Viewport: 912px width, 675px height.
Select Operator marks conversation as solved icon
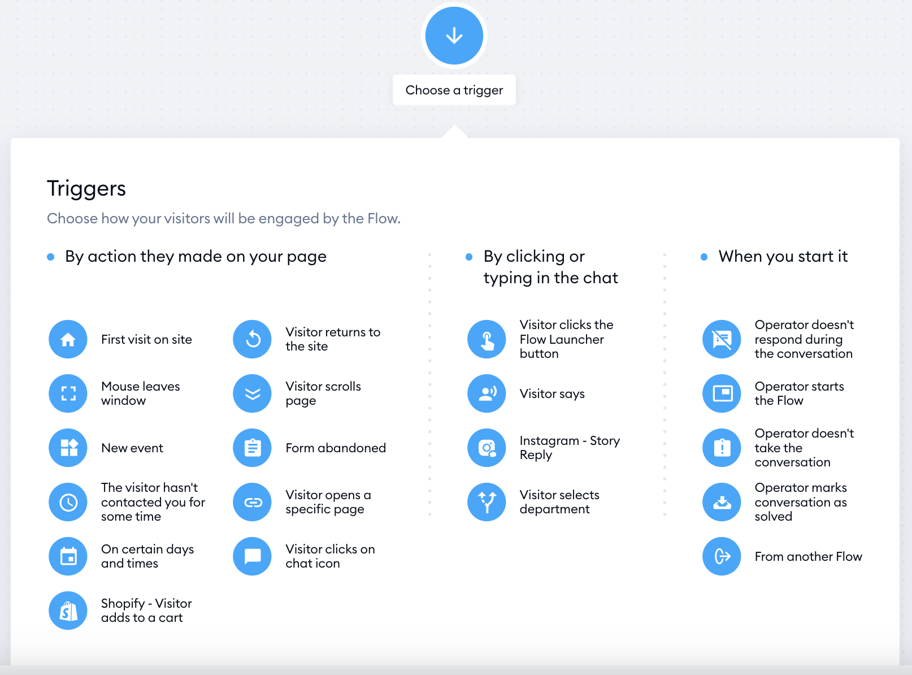722,502
